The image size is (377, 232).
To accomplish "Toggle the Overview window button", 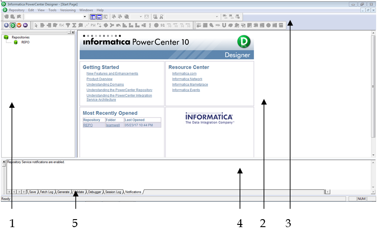I will 105,17.
